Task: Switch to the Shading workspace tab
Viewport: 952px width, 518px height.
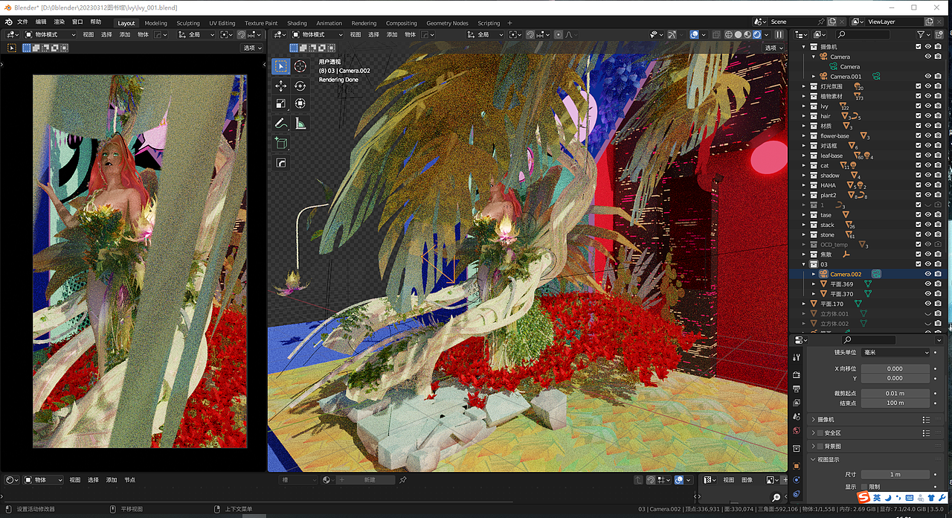Action: [297, 23]
